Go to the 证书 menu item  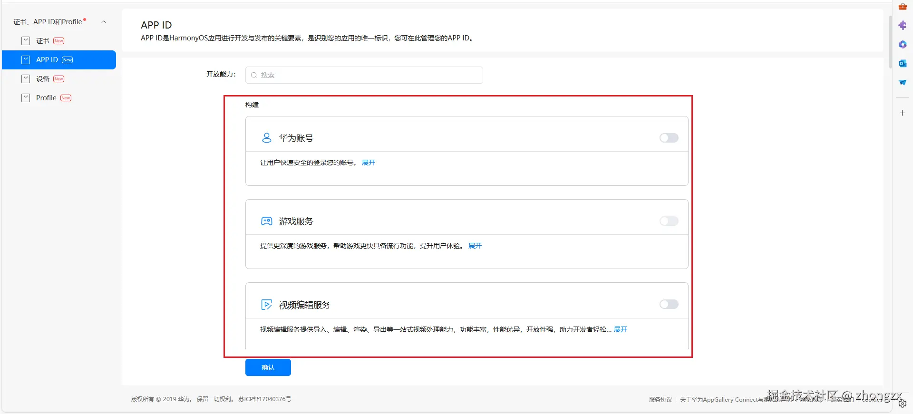click(x=59, y=41)
